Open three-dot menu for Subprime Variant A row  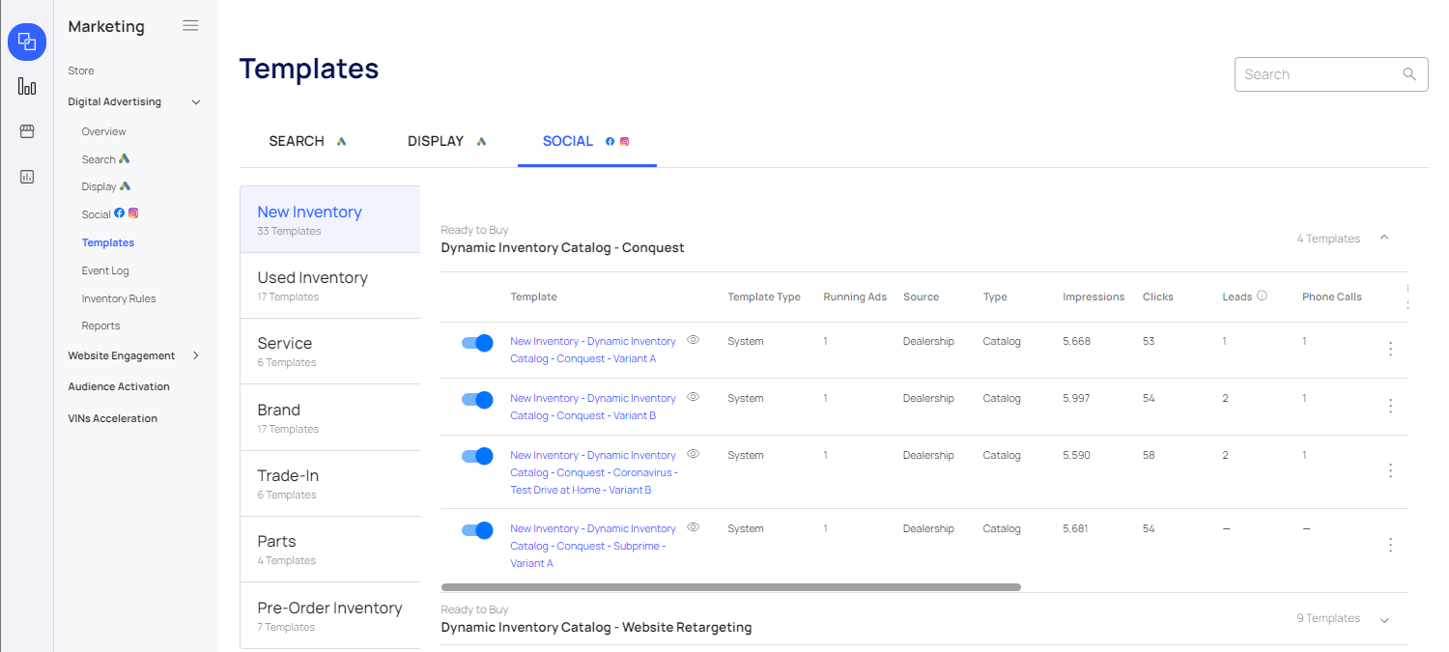click(x=1390, y=545)
